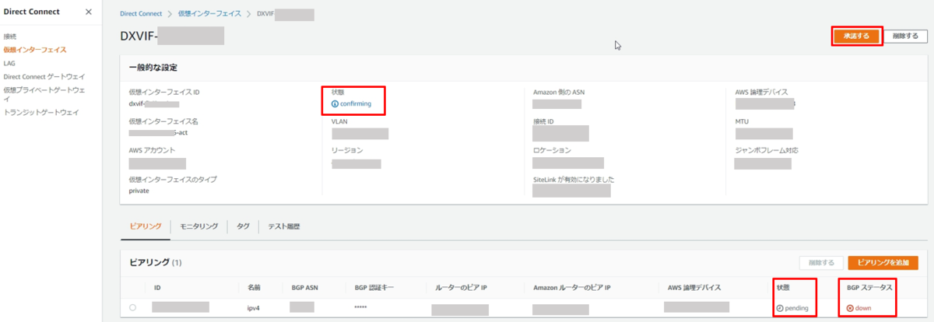Click AWS 論理デバイス column header in table
This screenshot has width=934, height=322.
point(696,288)
